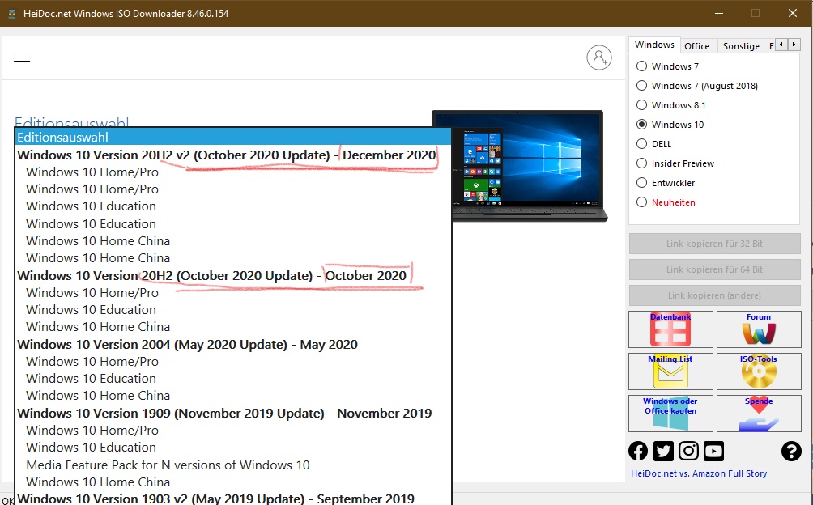The width and height of the screenshot is (813, 505).
Task: Choose Home/Pro under Version 1909
Action: tap(232, 431)
